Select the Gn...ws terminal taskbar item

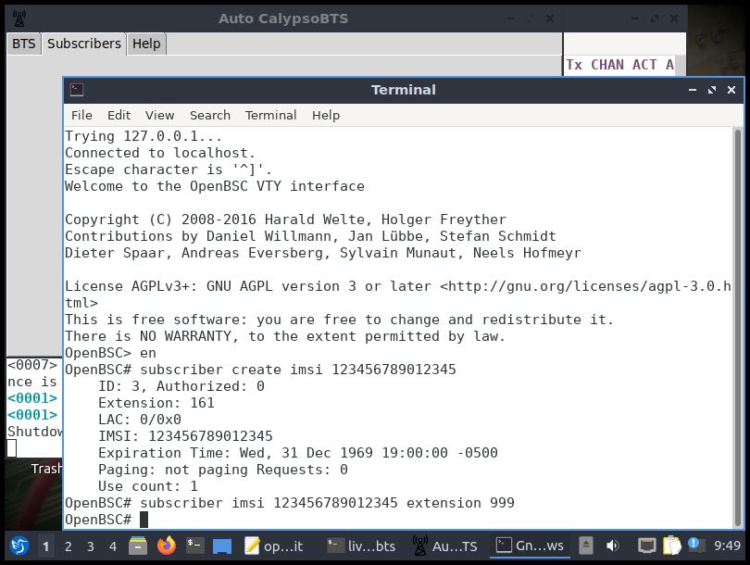(x=530, y=546)
